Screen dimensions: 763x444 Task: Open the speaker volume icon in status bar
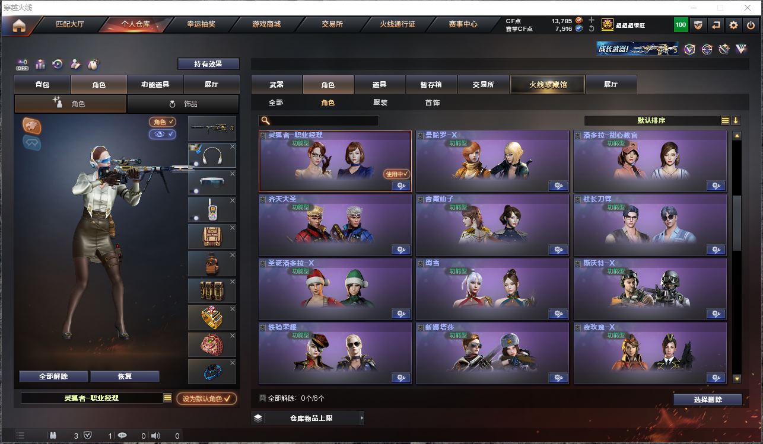(x=155, y=436)
